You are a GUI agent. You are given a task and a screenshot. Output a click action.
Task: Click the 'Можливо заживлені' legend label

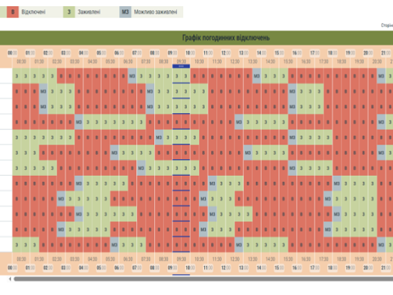[156, 12]
